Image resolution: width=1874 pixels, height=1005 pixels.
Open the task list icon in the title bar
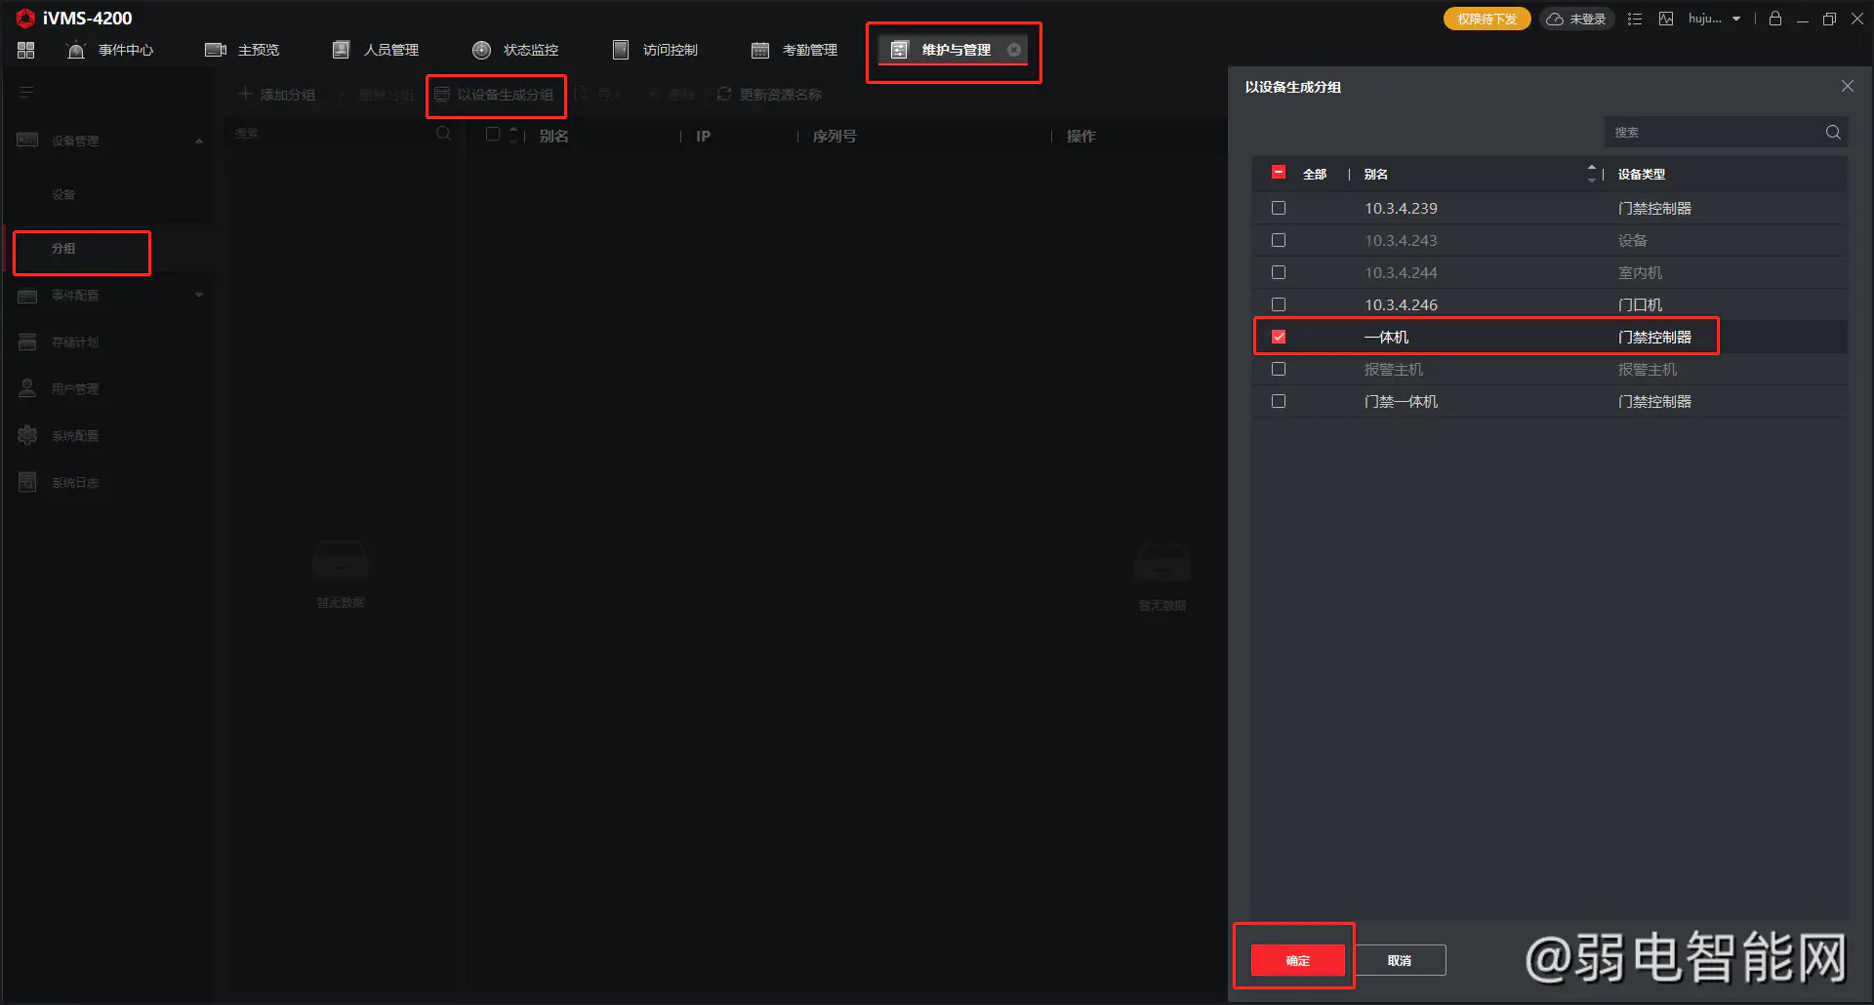pyautogui.click(x=1635, y=19)
